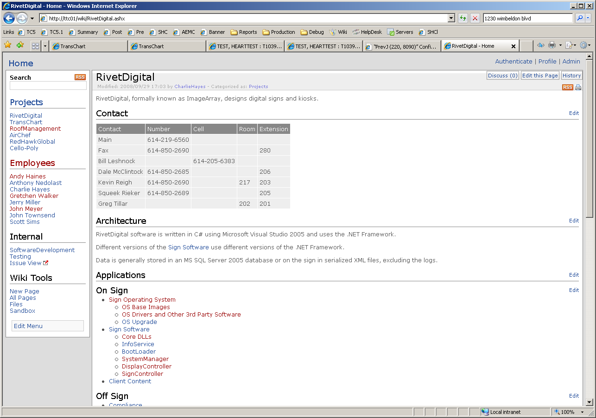
Task: Click the Discuss (0) button
Action: (502, 76)
